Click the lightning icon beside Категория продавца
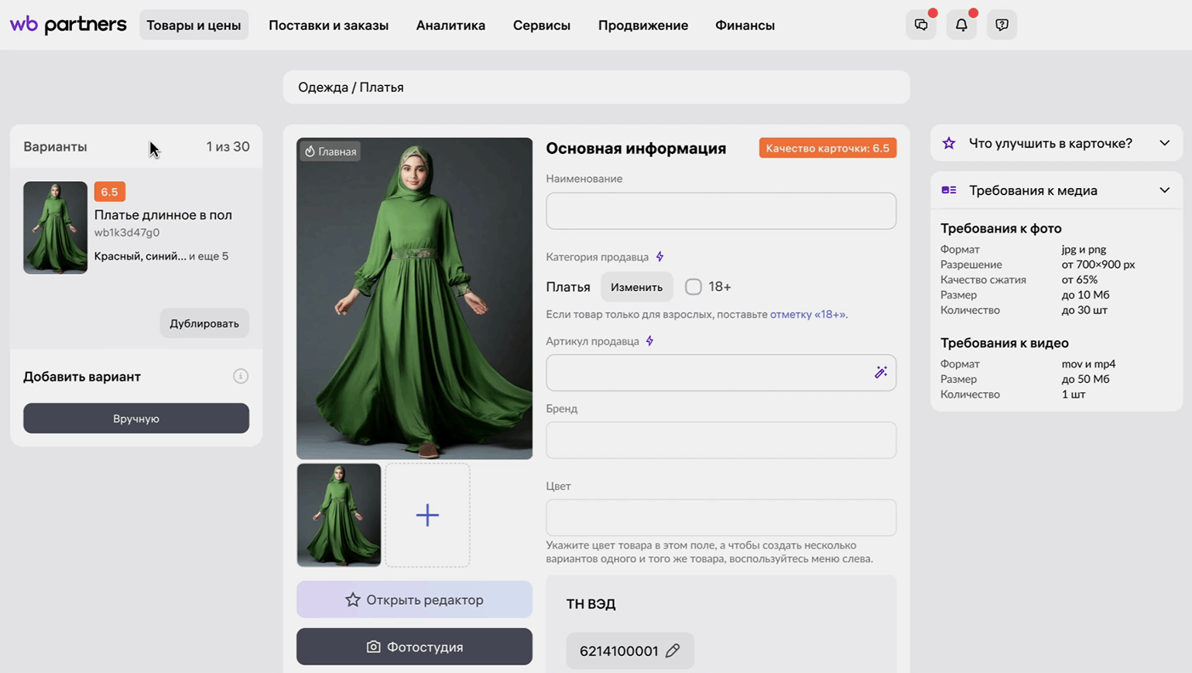This screenshot has width=1192, height=673. pos(659,257)
